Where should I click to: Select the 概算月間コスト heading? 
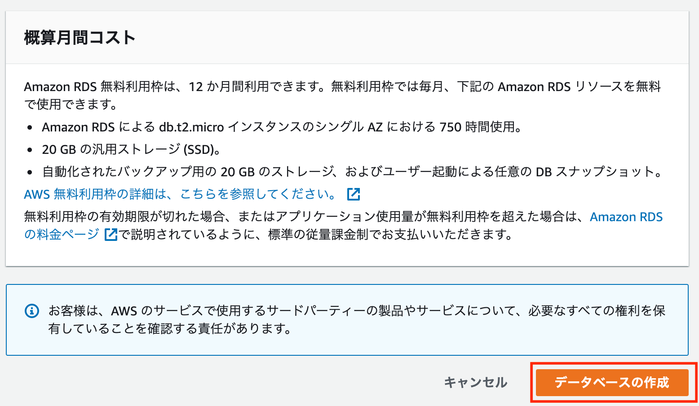[x=79, y=38]
